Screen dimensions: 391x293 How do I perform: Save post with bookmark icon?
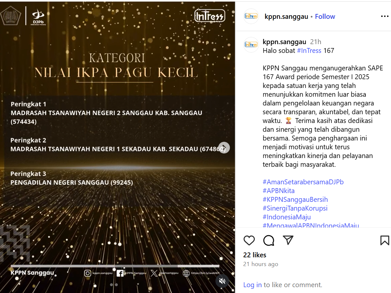(x=385, y=240)
